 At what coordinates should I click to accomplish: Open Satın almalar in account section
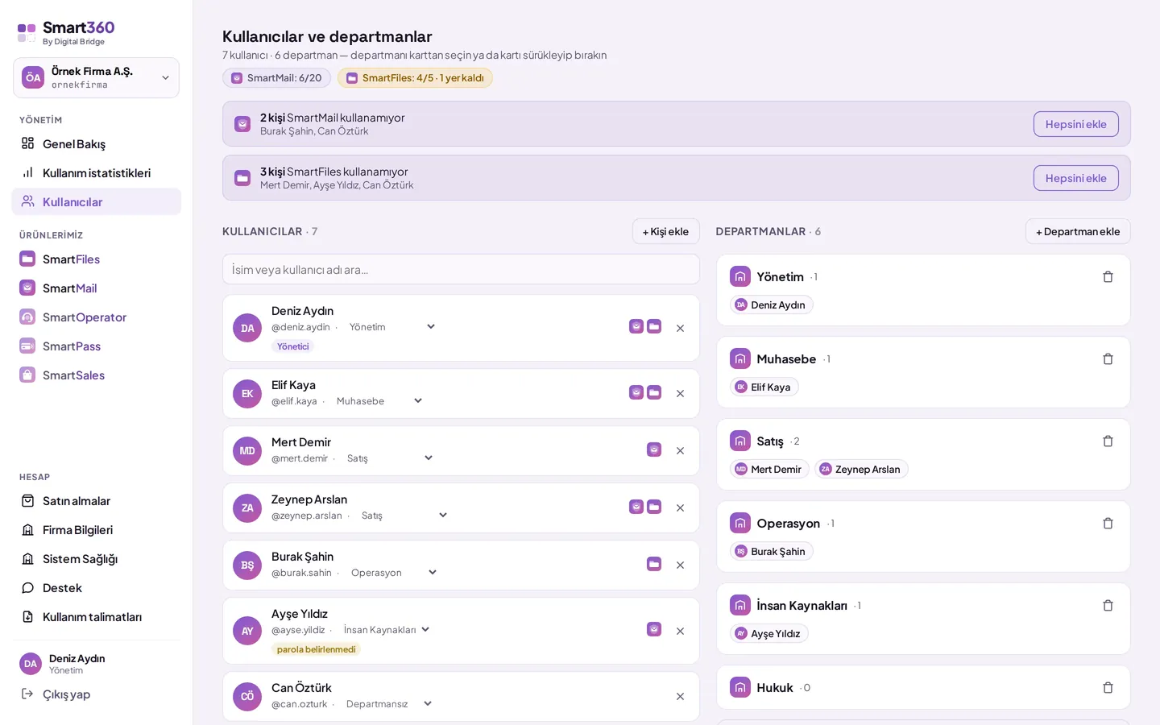click(x=96, y=500)
